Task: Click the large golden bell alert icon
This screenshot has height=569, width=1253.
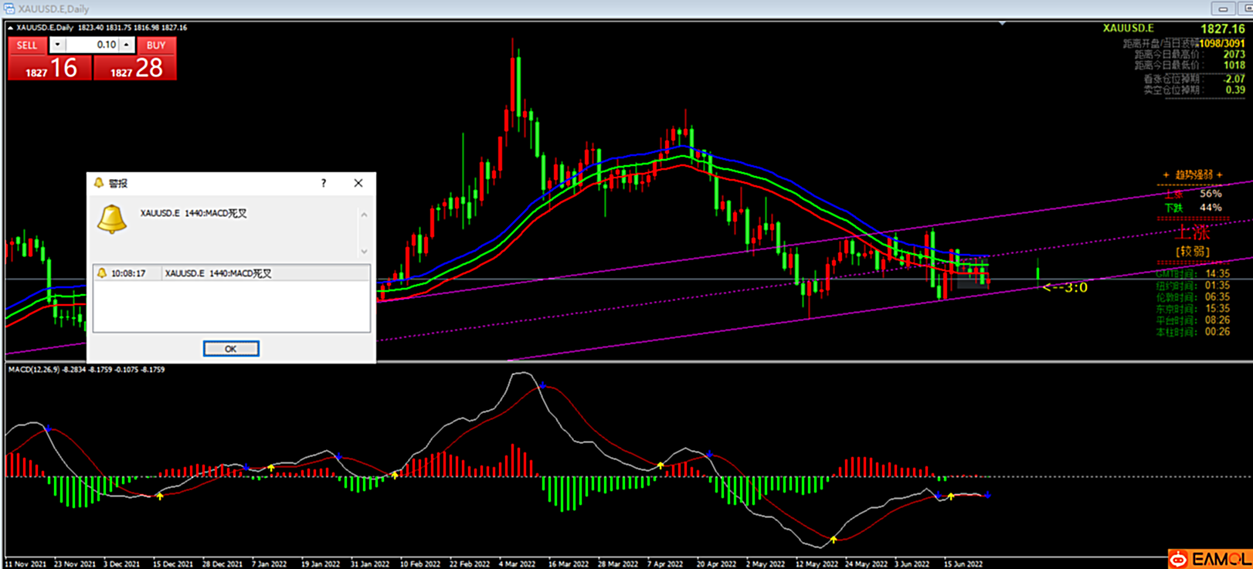Action: coord(112,219)
